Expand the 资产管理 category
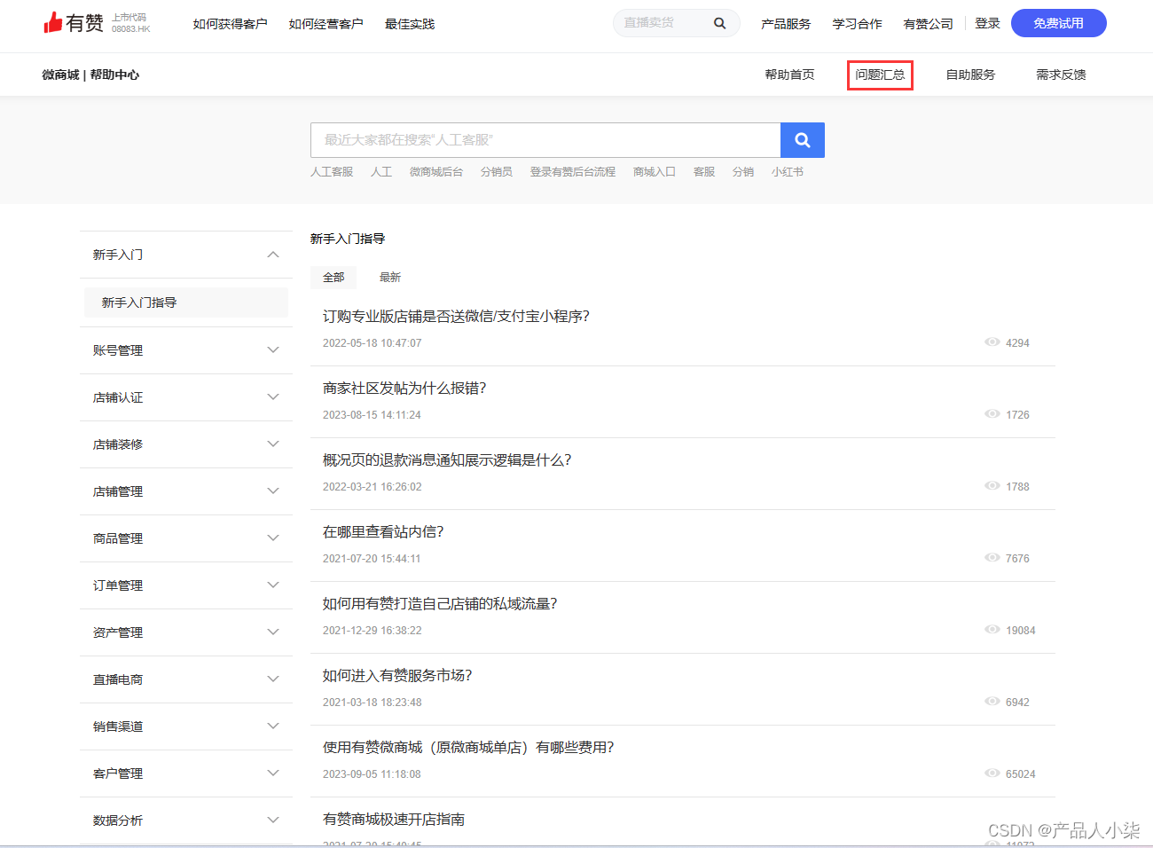This screenshot has height=848, width=1153. click(x=186, y=632)
